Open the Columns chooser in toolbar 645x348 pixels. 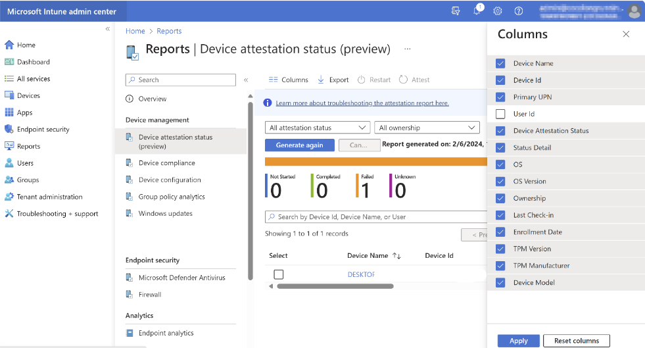tap(289, 80)
